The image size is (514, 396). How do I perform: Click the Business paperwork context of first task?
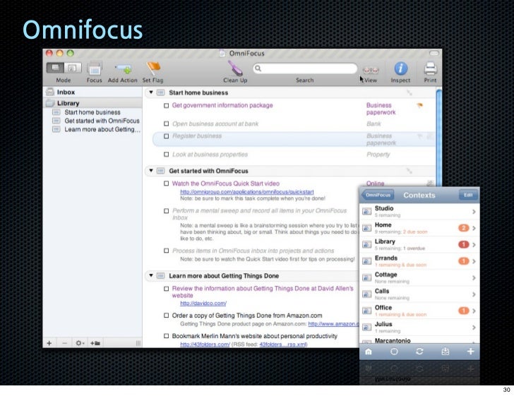click(x=381, y=109)
